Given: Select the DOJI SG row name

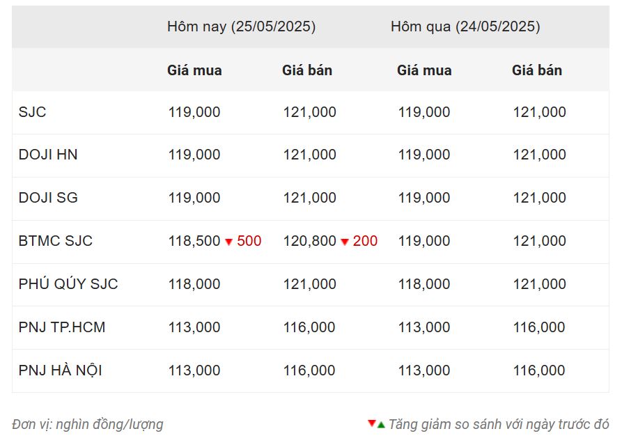Looking at the screenshot, I should tap(48, 198).
